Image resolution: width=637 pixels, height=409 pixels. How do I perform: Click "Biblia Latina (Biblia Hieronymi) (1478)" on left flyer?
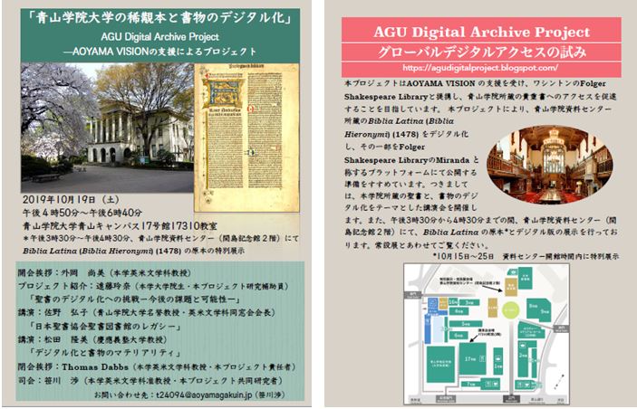click(102, 251)
